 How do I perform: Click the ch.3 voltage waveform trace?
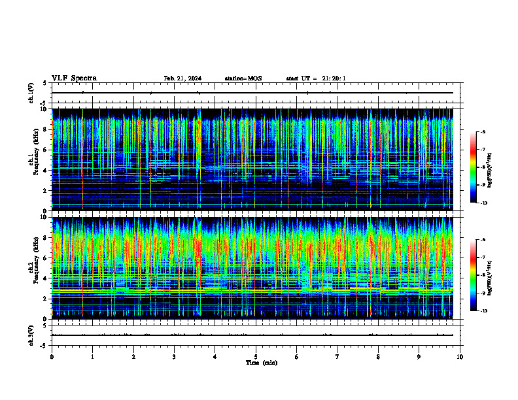point(252,335)
